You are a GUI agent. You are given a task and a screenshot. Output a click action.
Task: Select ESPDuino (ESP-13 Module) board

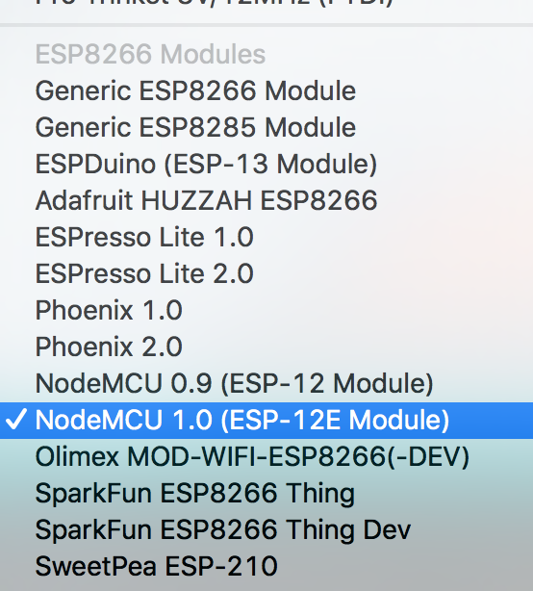(x=266, y=164)
